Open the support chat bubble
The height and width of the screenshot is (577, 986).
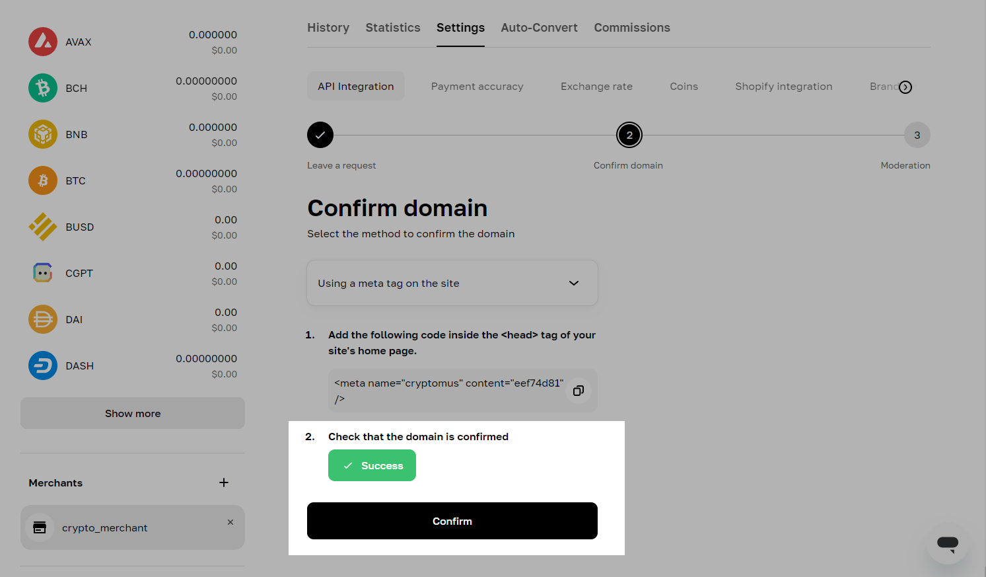click(947, 544)
